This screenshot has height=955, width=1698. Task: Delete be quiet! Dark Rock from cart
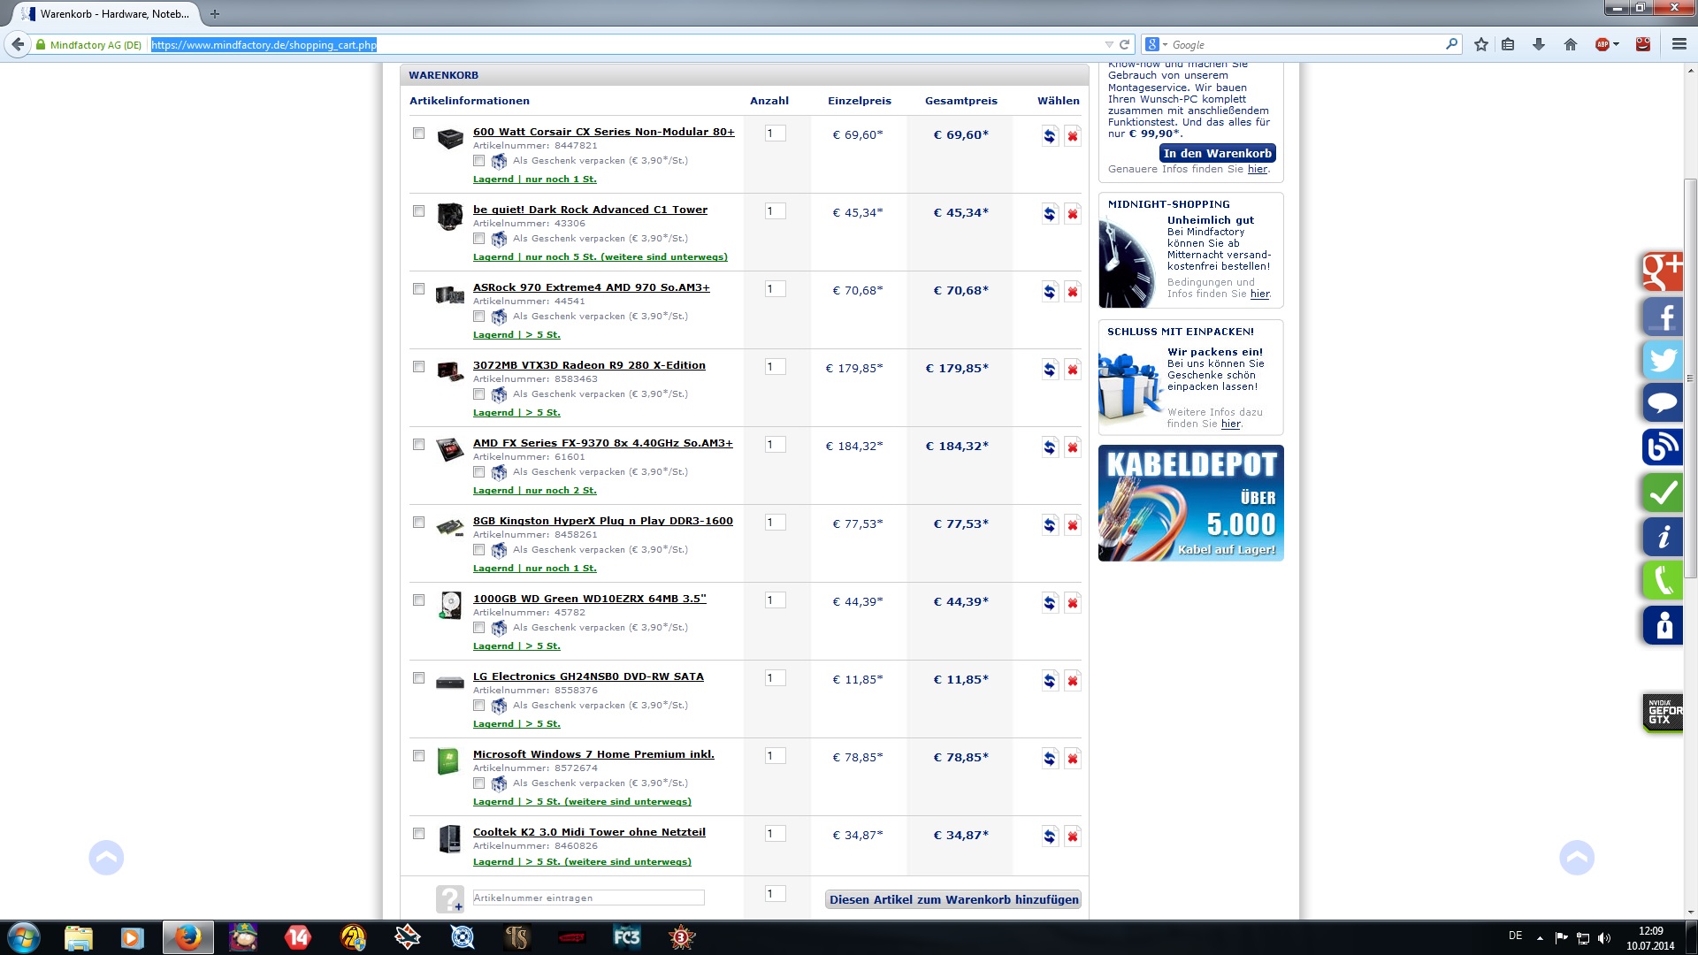pyautogui.click(x=1072, y=214)
